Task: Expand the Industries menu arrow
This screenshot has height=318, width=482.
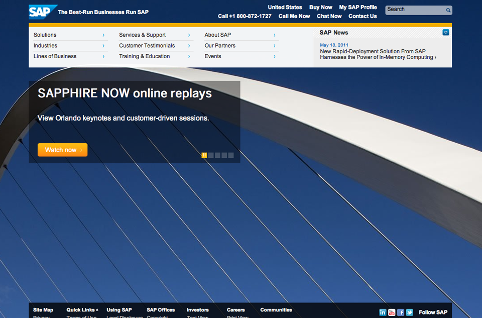Action: click(x=103, y=46)
